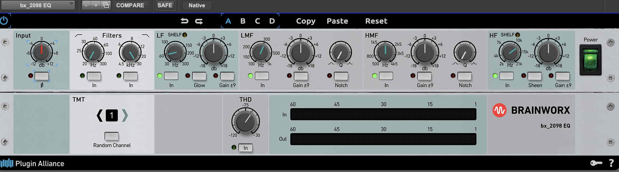The width and height of the screenshot is (619, 172).
Task: Select next TMT channel arrow
Action: [125, 115]
